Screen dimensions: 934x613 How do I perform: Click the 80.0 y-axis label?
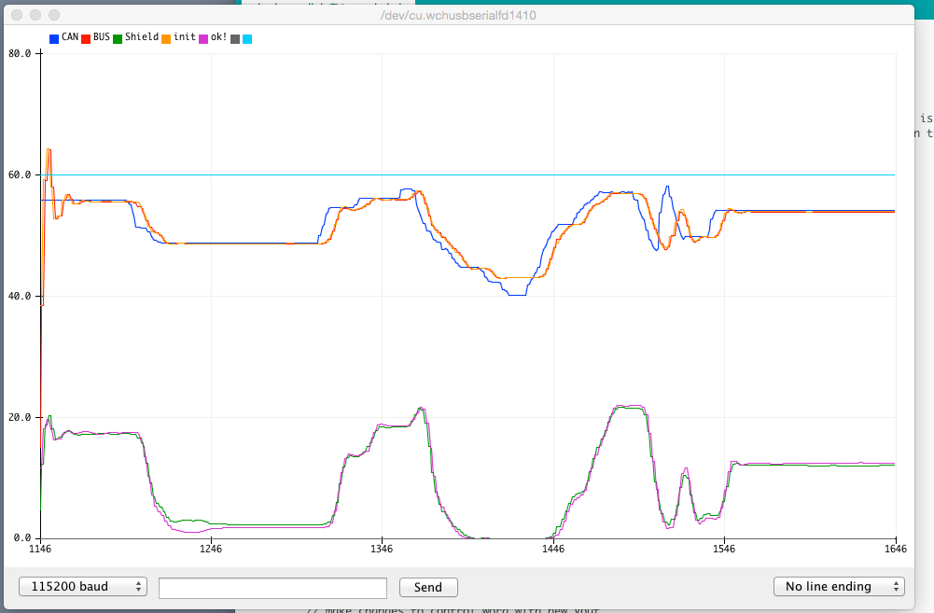pyautogui.click(x=21, y=53)
